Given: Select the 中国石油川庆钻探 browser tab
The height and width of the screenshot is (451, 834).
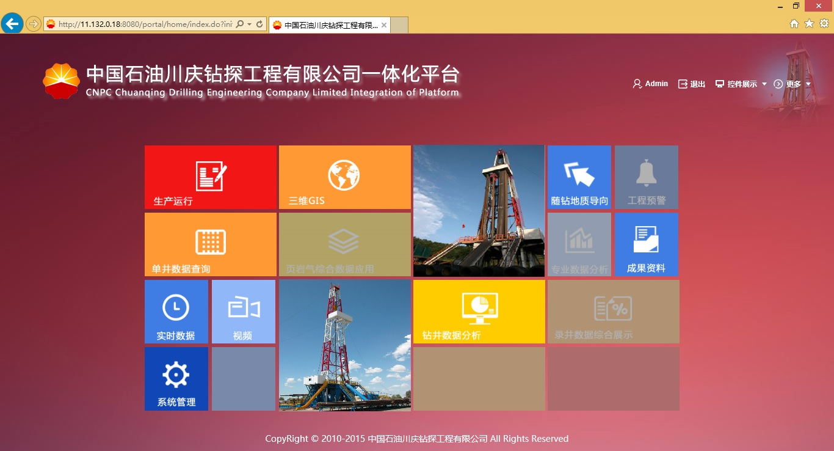Looking at the screenshot, I should (x=330, y=25).
